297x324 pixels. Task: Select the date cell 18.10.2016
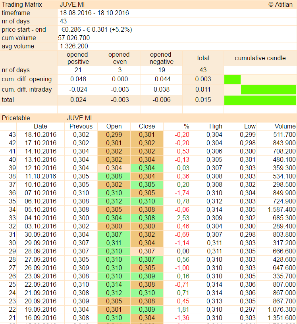(x=40, y=135)
